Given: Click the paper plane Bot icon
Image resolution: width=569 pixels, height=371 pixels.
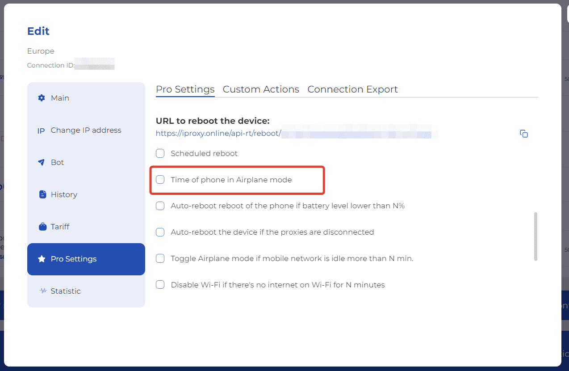Looking at the screenshot, I should pos(42,162).
